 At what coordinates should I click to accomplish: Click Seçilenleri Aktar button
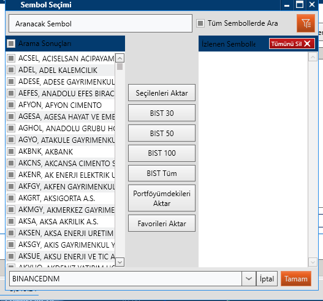162,93
